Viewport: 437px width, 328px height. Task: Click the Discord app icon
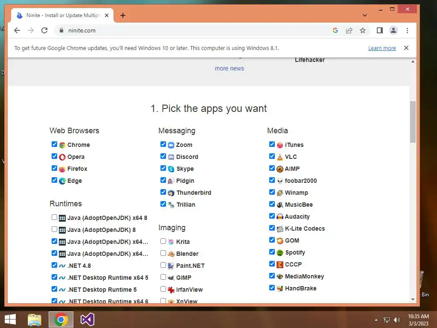coord(171,157)
